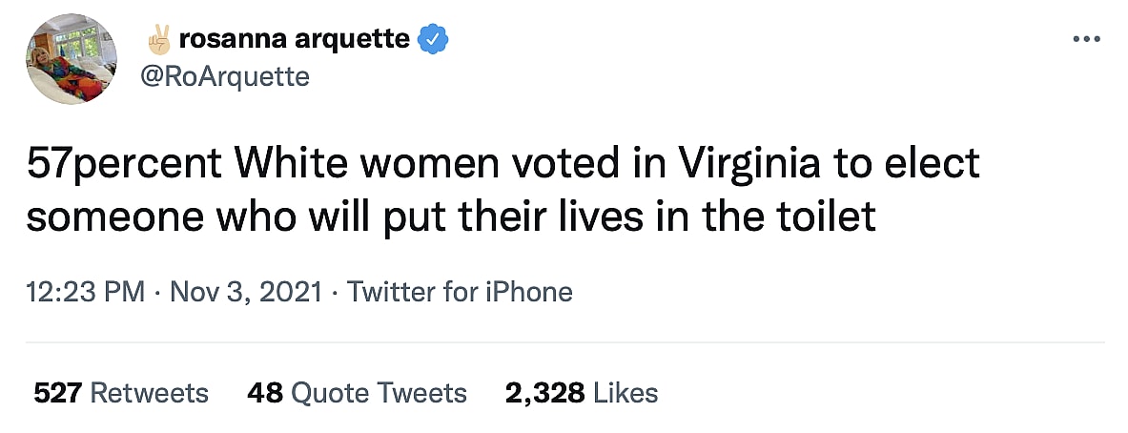The height and width of the screenshot is (433, 1128).
Task: Click the 12:23 PM timestamp
Action: (x=85, y=291)
